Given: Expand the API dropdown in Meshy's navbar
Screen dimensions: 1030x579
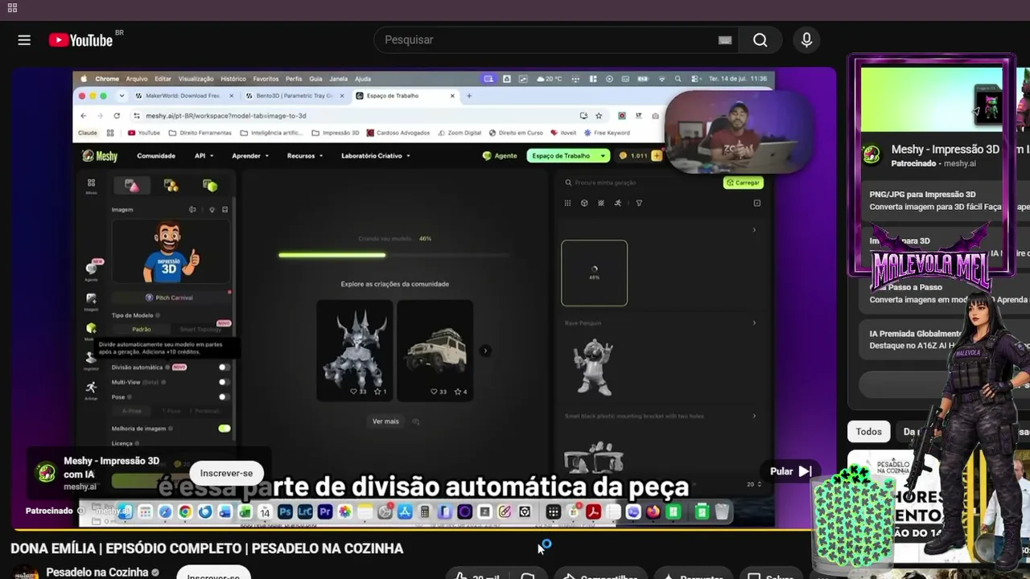Looking at the screenshot, I should pyautogui.click(x=203, y=156).
